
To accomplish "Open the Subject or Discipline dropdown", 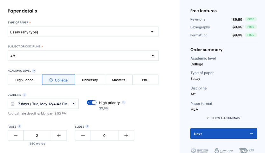I will pos(83,56).
